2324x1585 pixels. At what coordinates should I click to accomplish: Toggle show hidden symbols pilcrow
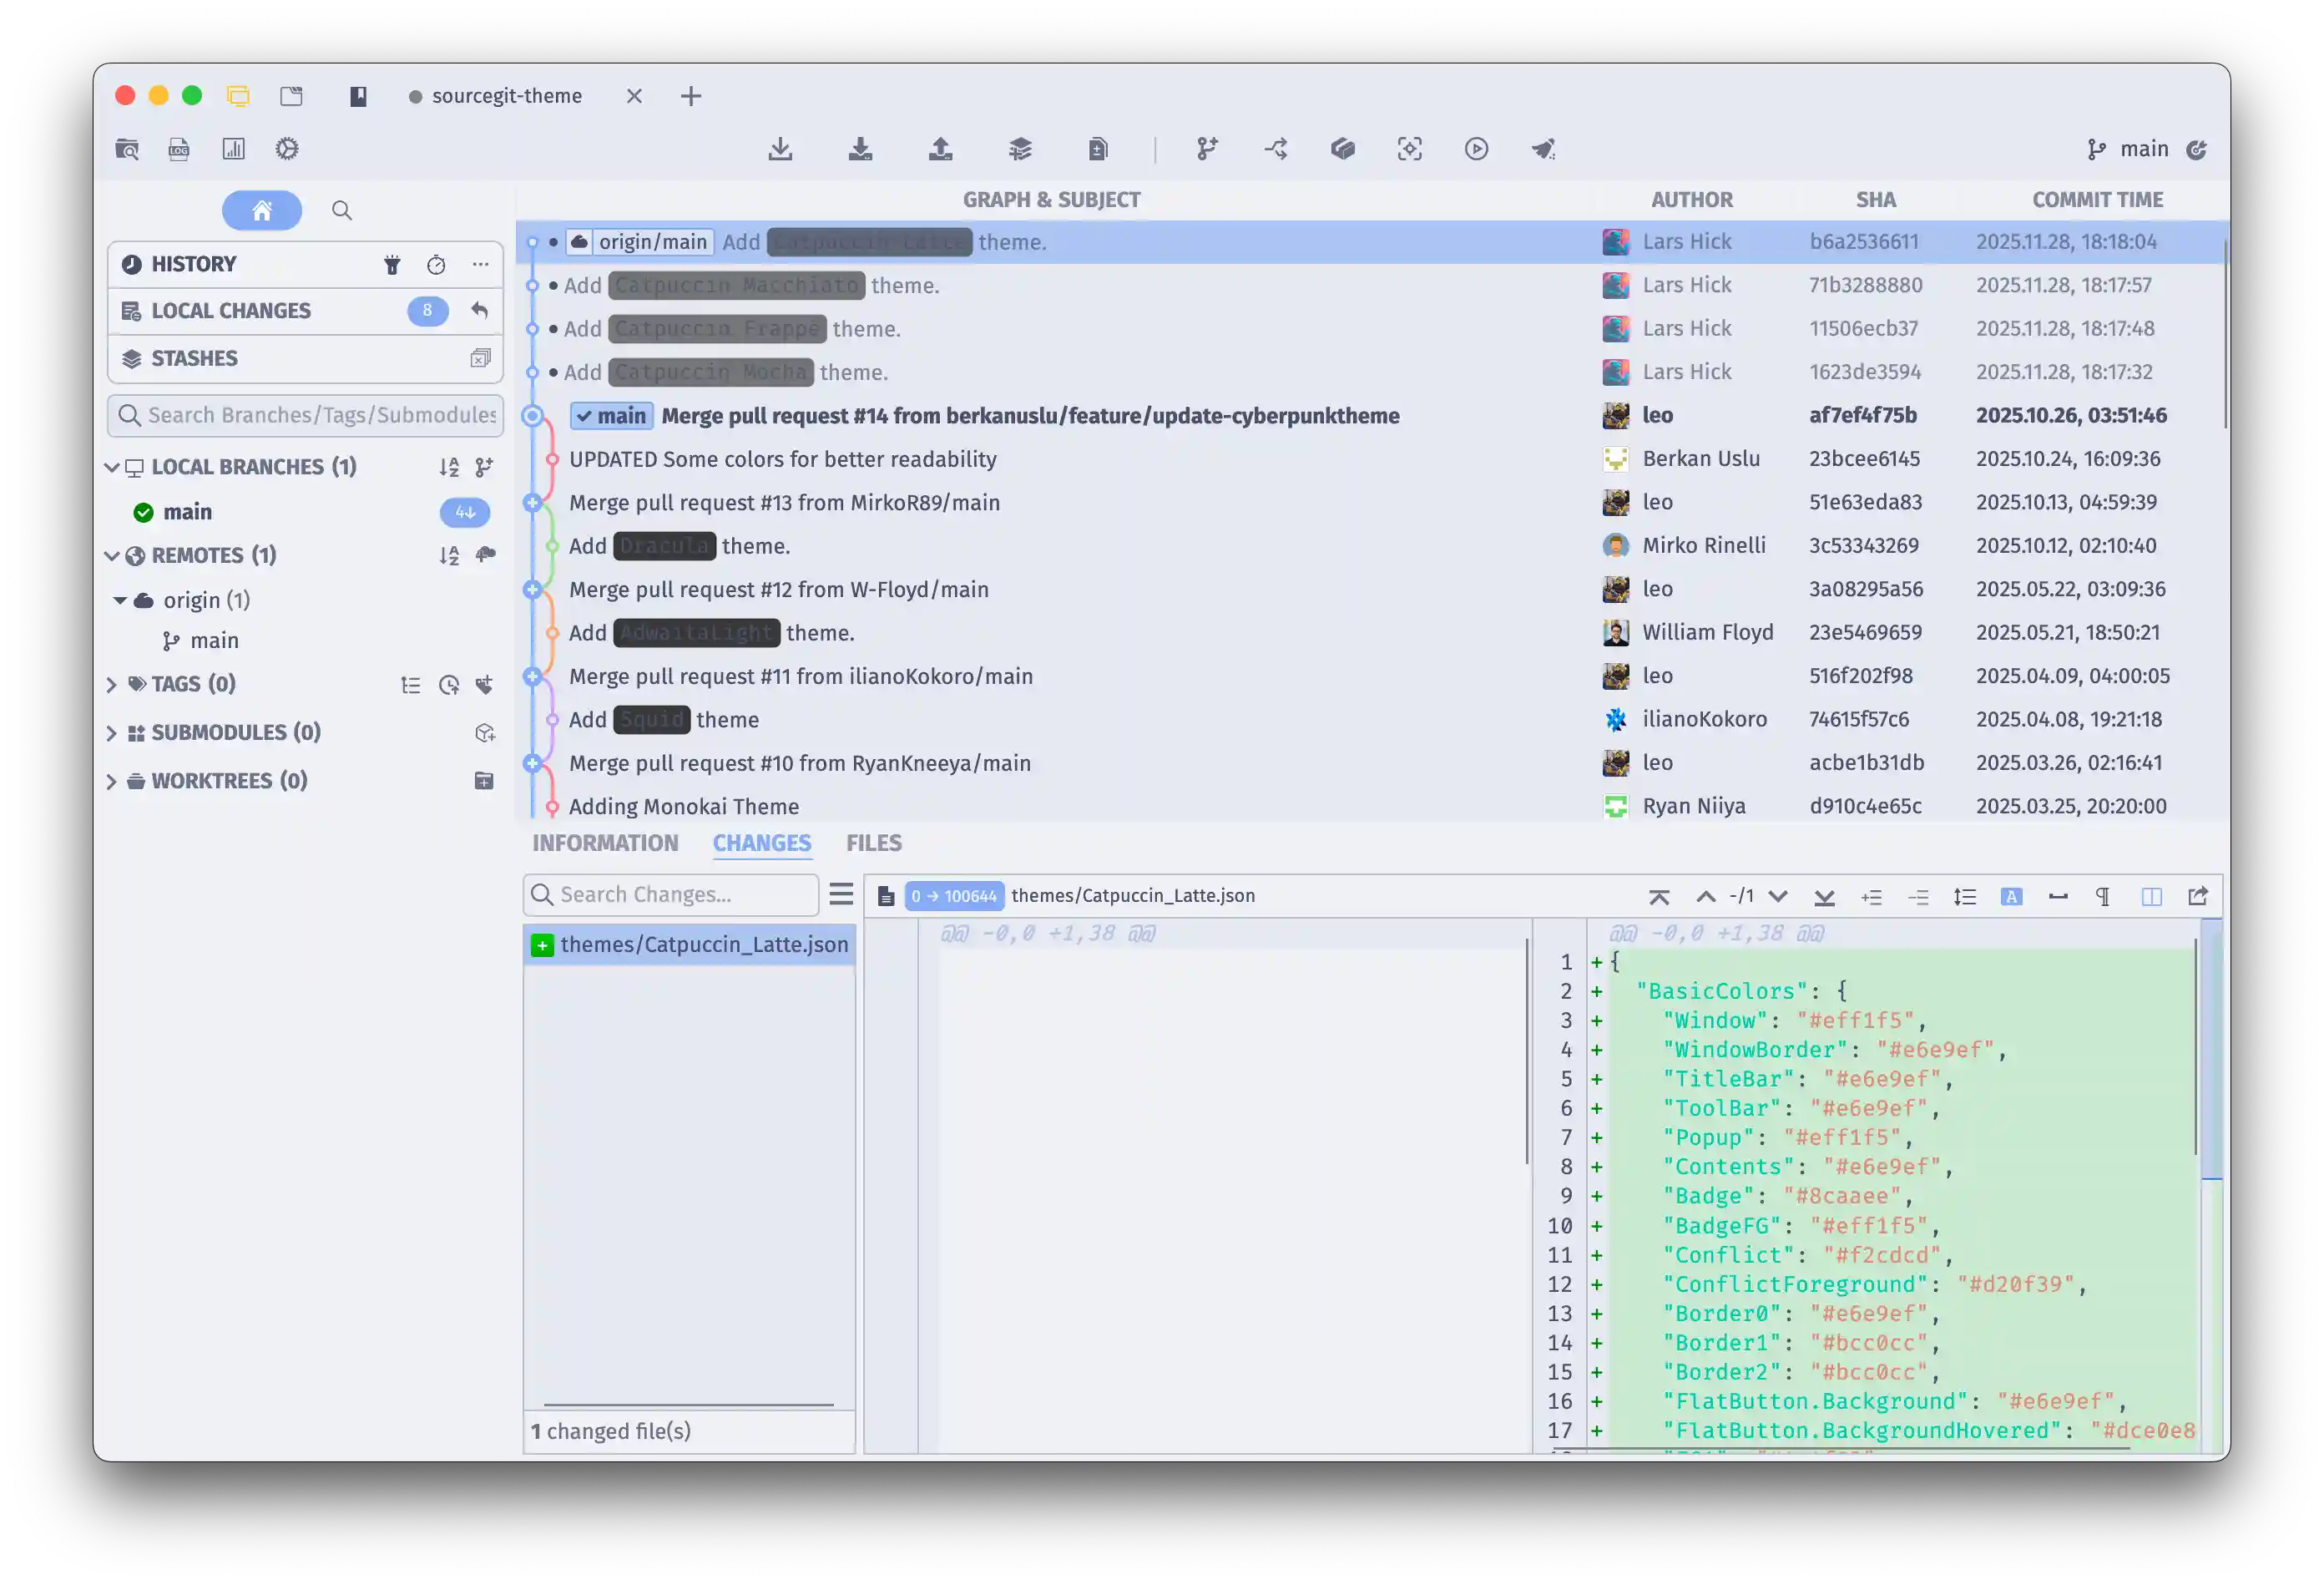(x=2103, y=897)
